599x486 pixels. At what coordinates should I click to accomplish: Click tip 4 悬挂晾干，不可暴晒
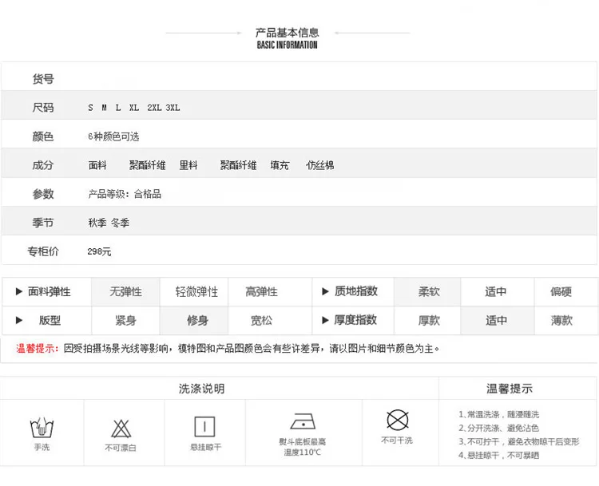click(499, 456)
